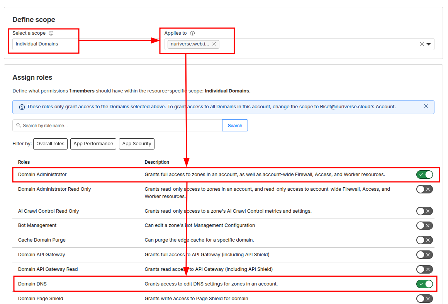Focus the Search by role name field

point(120,126)
